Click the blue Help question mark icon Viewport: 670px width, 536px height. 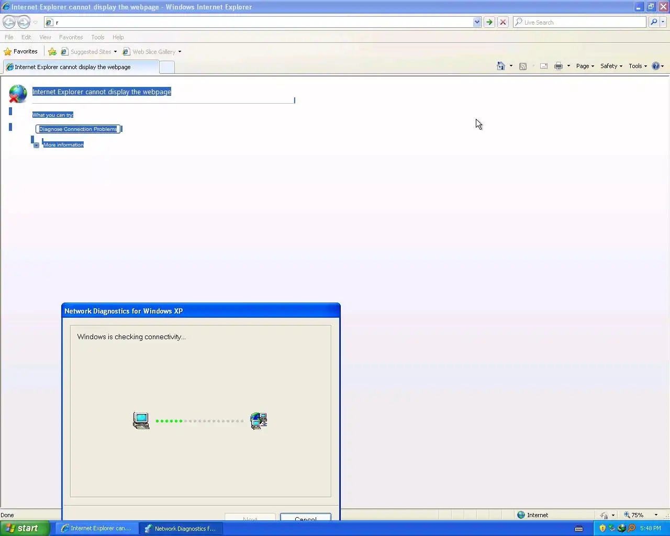coord(655,66)
